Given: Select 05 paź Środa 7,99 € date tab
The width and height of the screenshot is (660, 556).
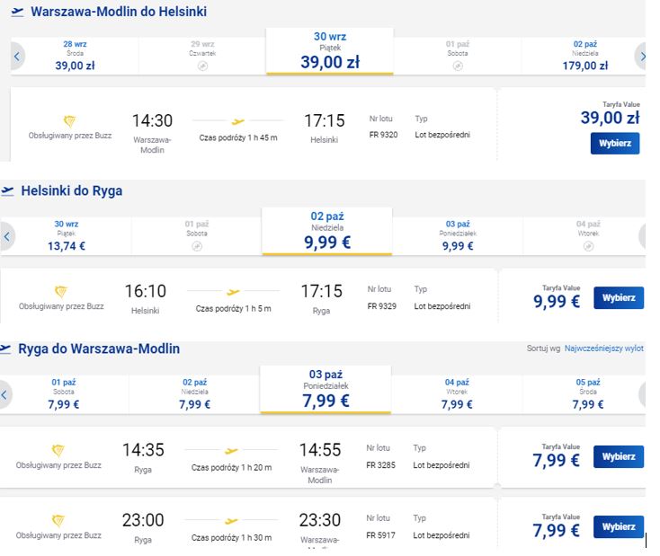Looking at the screenshot, I should point(587,394).
